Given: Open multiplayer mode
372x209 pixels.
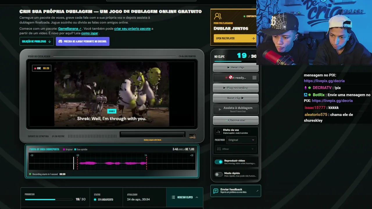Looking at the screenshot, I should pyautogui.click(x=234, y=38).
